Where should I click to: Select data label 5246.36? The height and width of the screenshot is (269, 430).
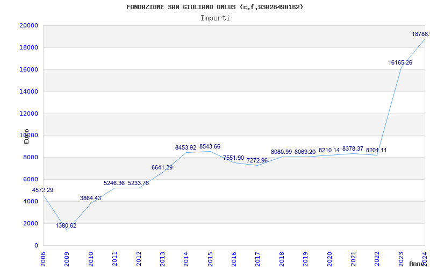pos(114,183)
